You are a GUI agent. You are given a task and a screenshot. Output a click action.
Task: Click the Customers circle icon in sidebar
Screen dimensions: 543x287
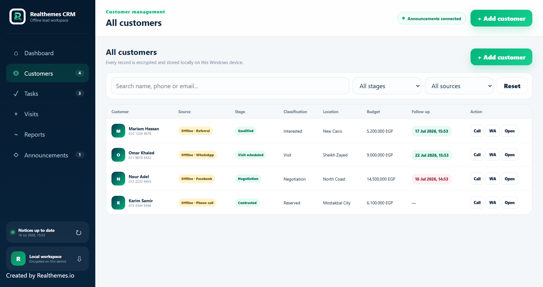point(16,73)
